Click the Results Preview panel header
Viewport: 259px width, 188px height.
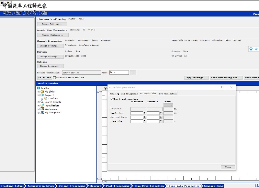coord(147,83)
